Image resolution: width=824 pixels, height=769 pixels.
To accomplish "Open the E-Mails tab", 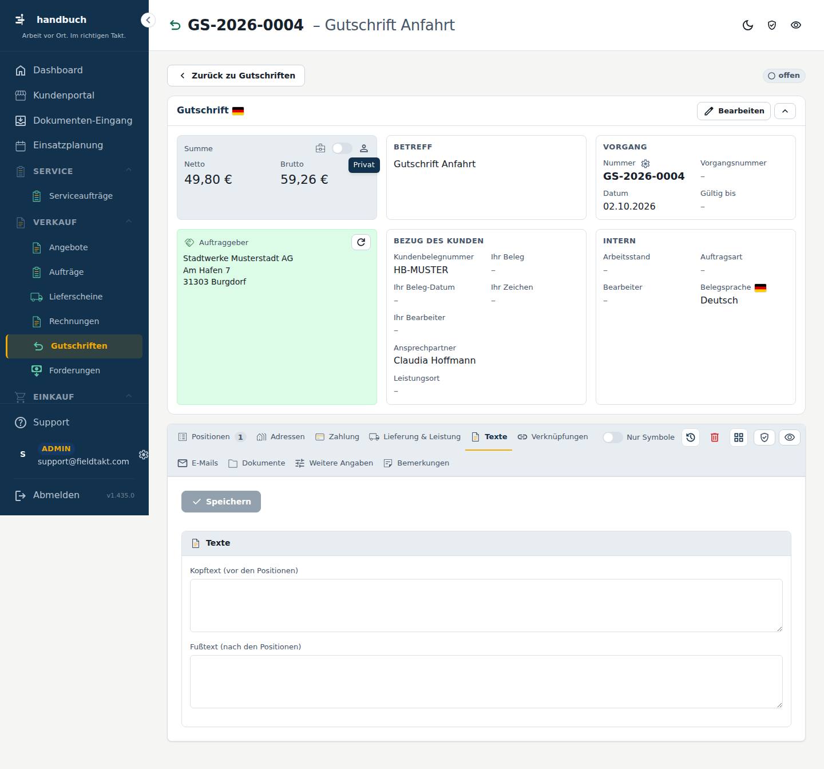I will coord(198,463).
